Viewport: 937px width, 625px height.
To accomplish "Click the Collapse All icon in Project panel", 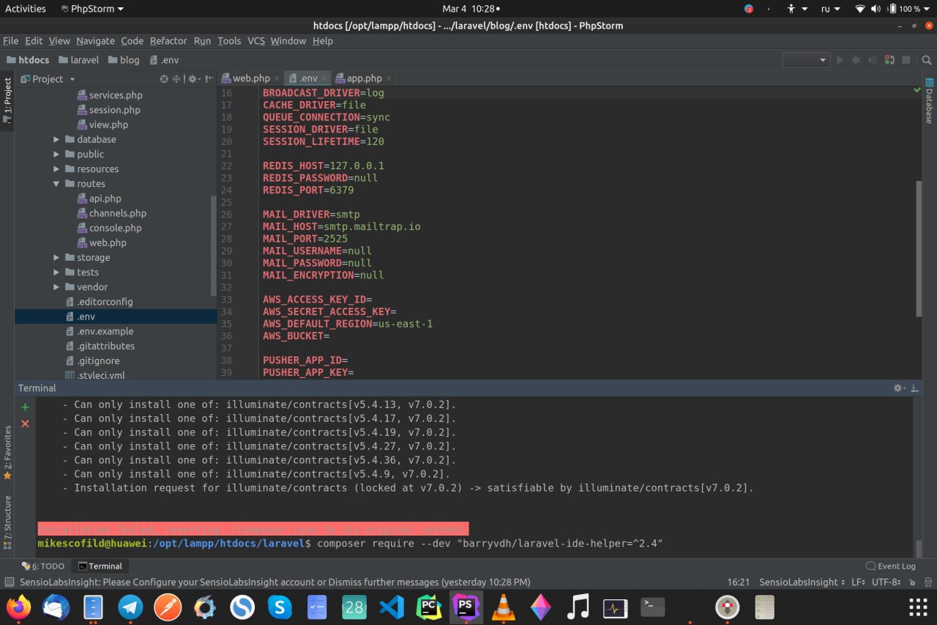I will pyautogui.click(x=176, y=79).
